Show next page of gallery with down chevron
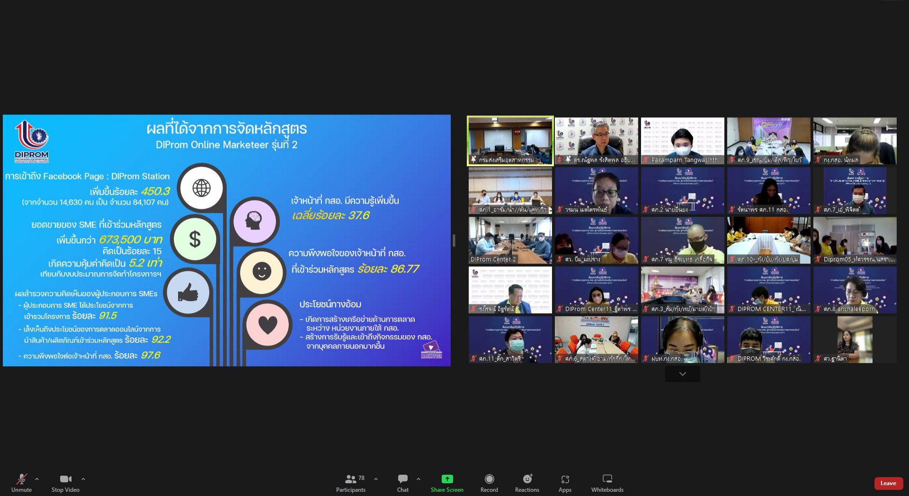The height and width of the screenshot is (496, 909). coord(682,374)
